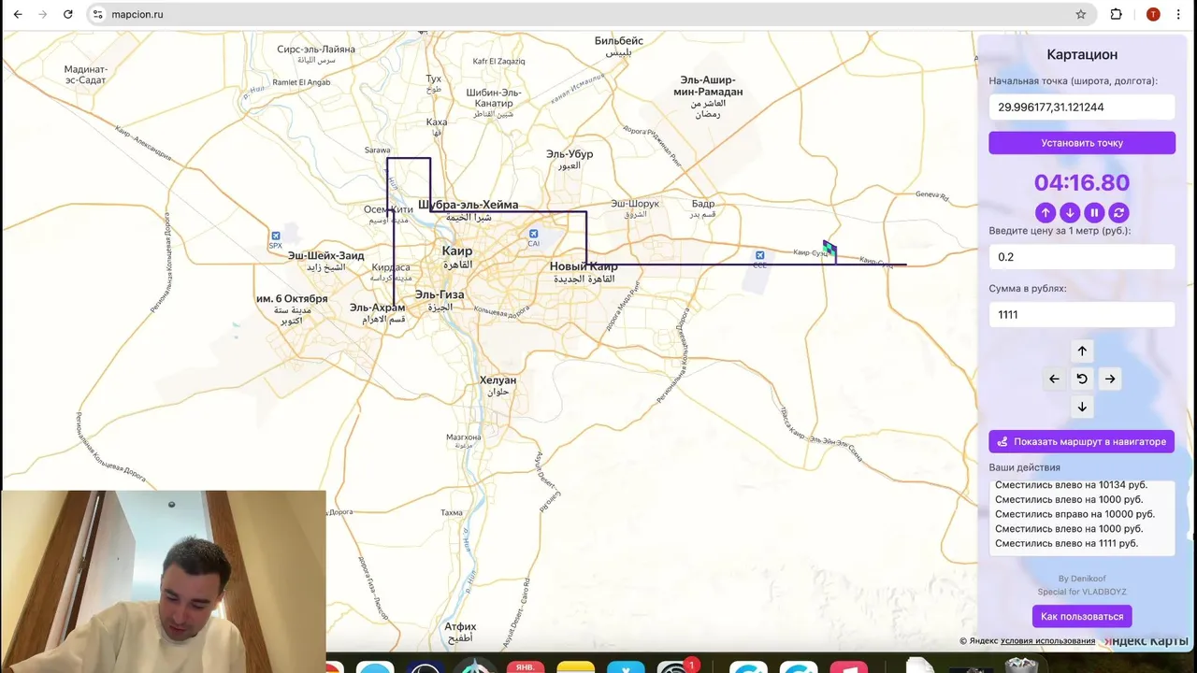Click the Эш-Шорук label on map

pos(635,204)
